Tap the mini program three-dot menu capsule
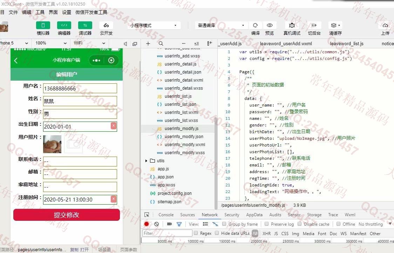394x253 pixels. 96,60
